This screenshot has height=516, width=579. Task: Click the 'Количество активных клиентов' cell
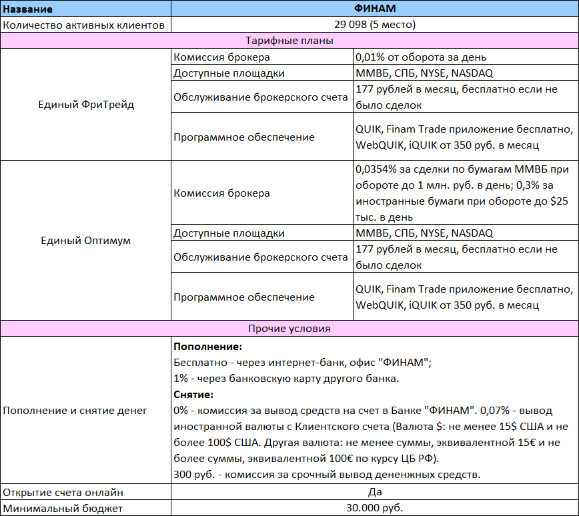(x=85, y=25)
